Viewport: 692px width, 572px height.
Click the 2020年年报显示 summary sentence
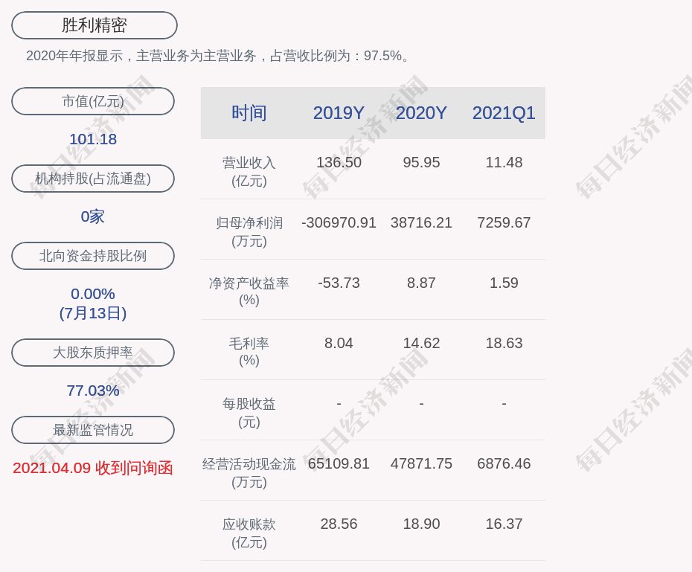(x=219, y=56)
